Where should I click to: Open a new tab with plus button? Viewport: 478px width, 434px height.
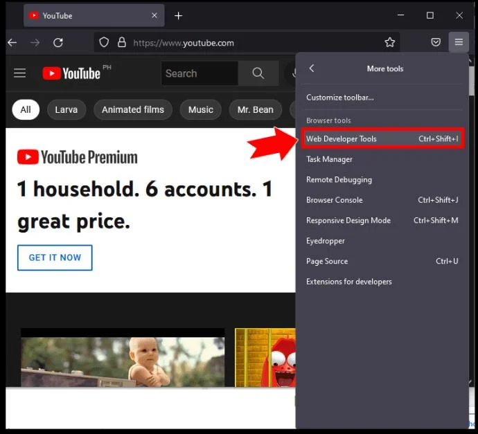[x=178, y=15]
